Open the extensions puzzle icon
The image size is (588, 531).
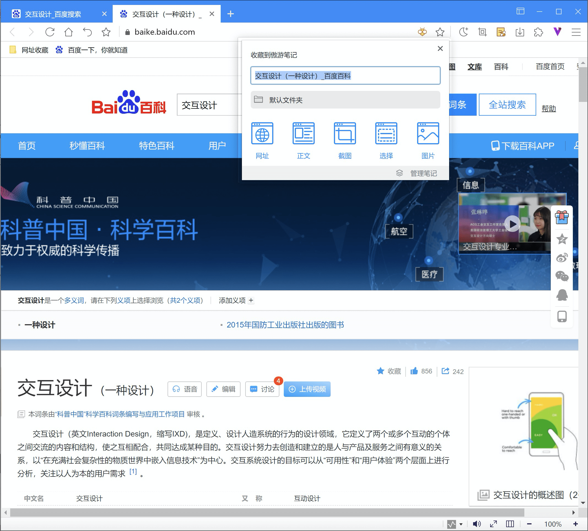click(538, 32)
